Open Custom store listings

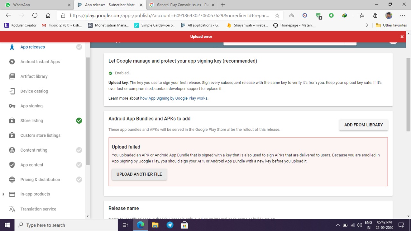(x=40, y=135)
